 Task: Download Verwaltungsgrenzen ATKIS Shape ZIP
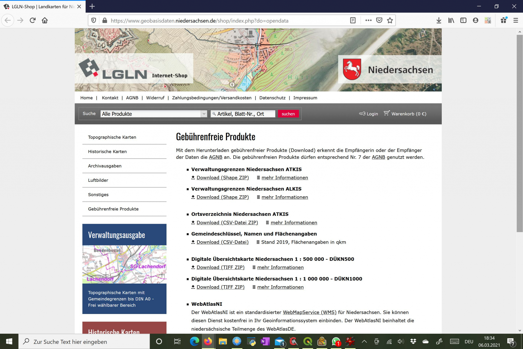click(222, 178)
